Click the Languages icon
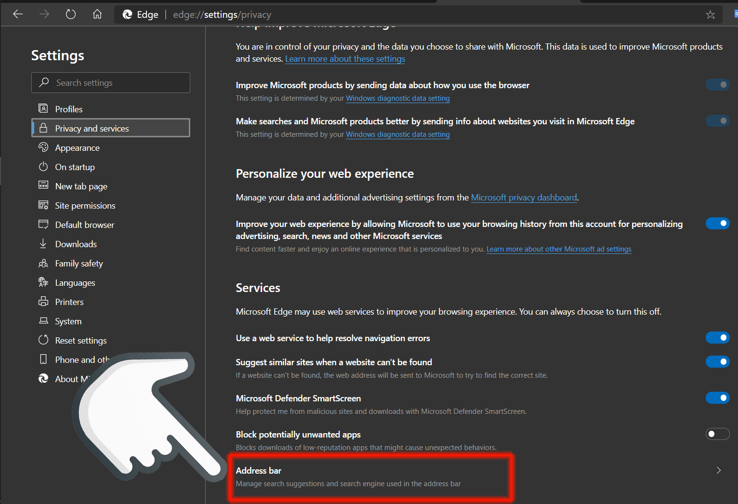This screenshot has width=738, height=504. (43, 282)
